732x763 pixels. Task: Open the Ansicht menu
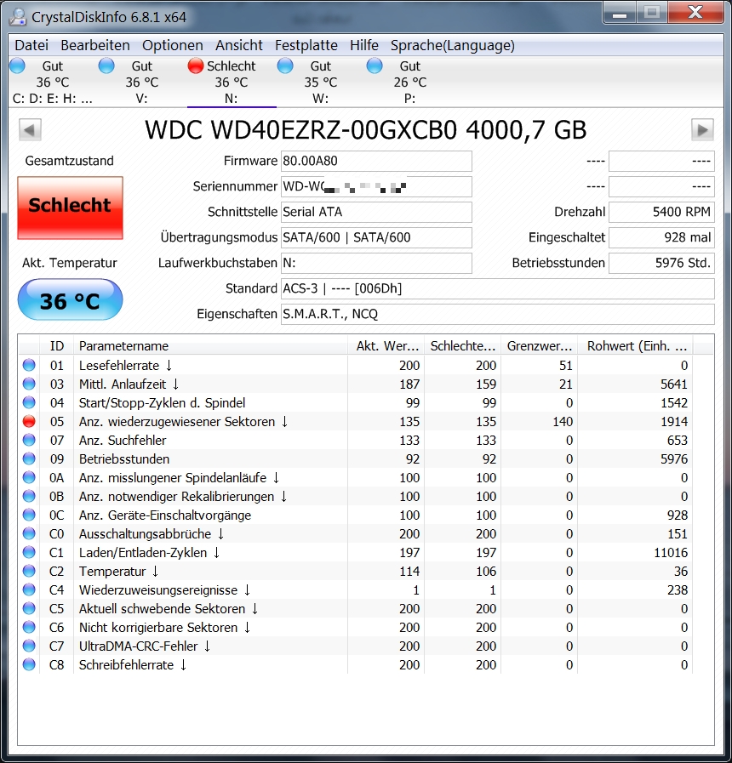(238, 45)
